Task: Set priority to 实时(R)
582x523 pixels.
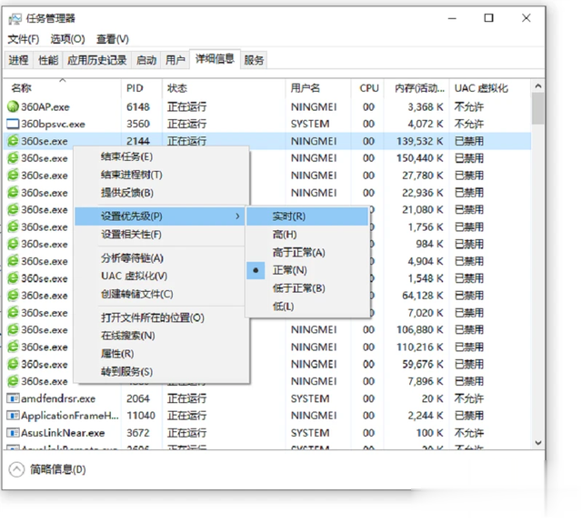Action: (x=307, y=216)
